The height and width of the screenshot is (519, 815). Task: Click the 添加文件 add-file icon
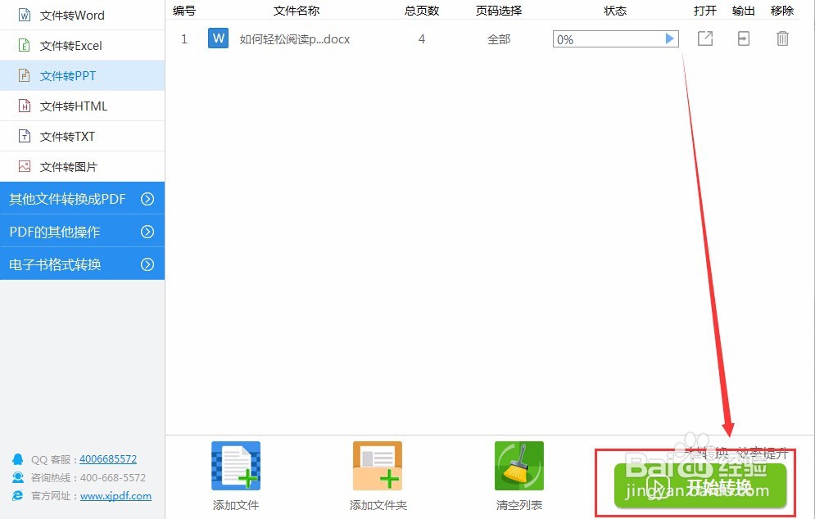click(x=235, y=464)
